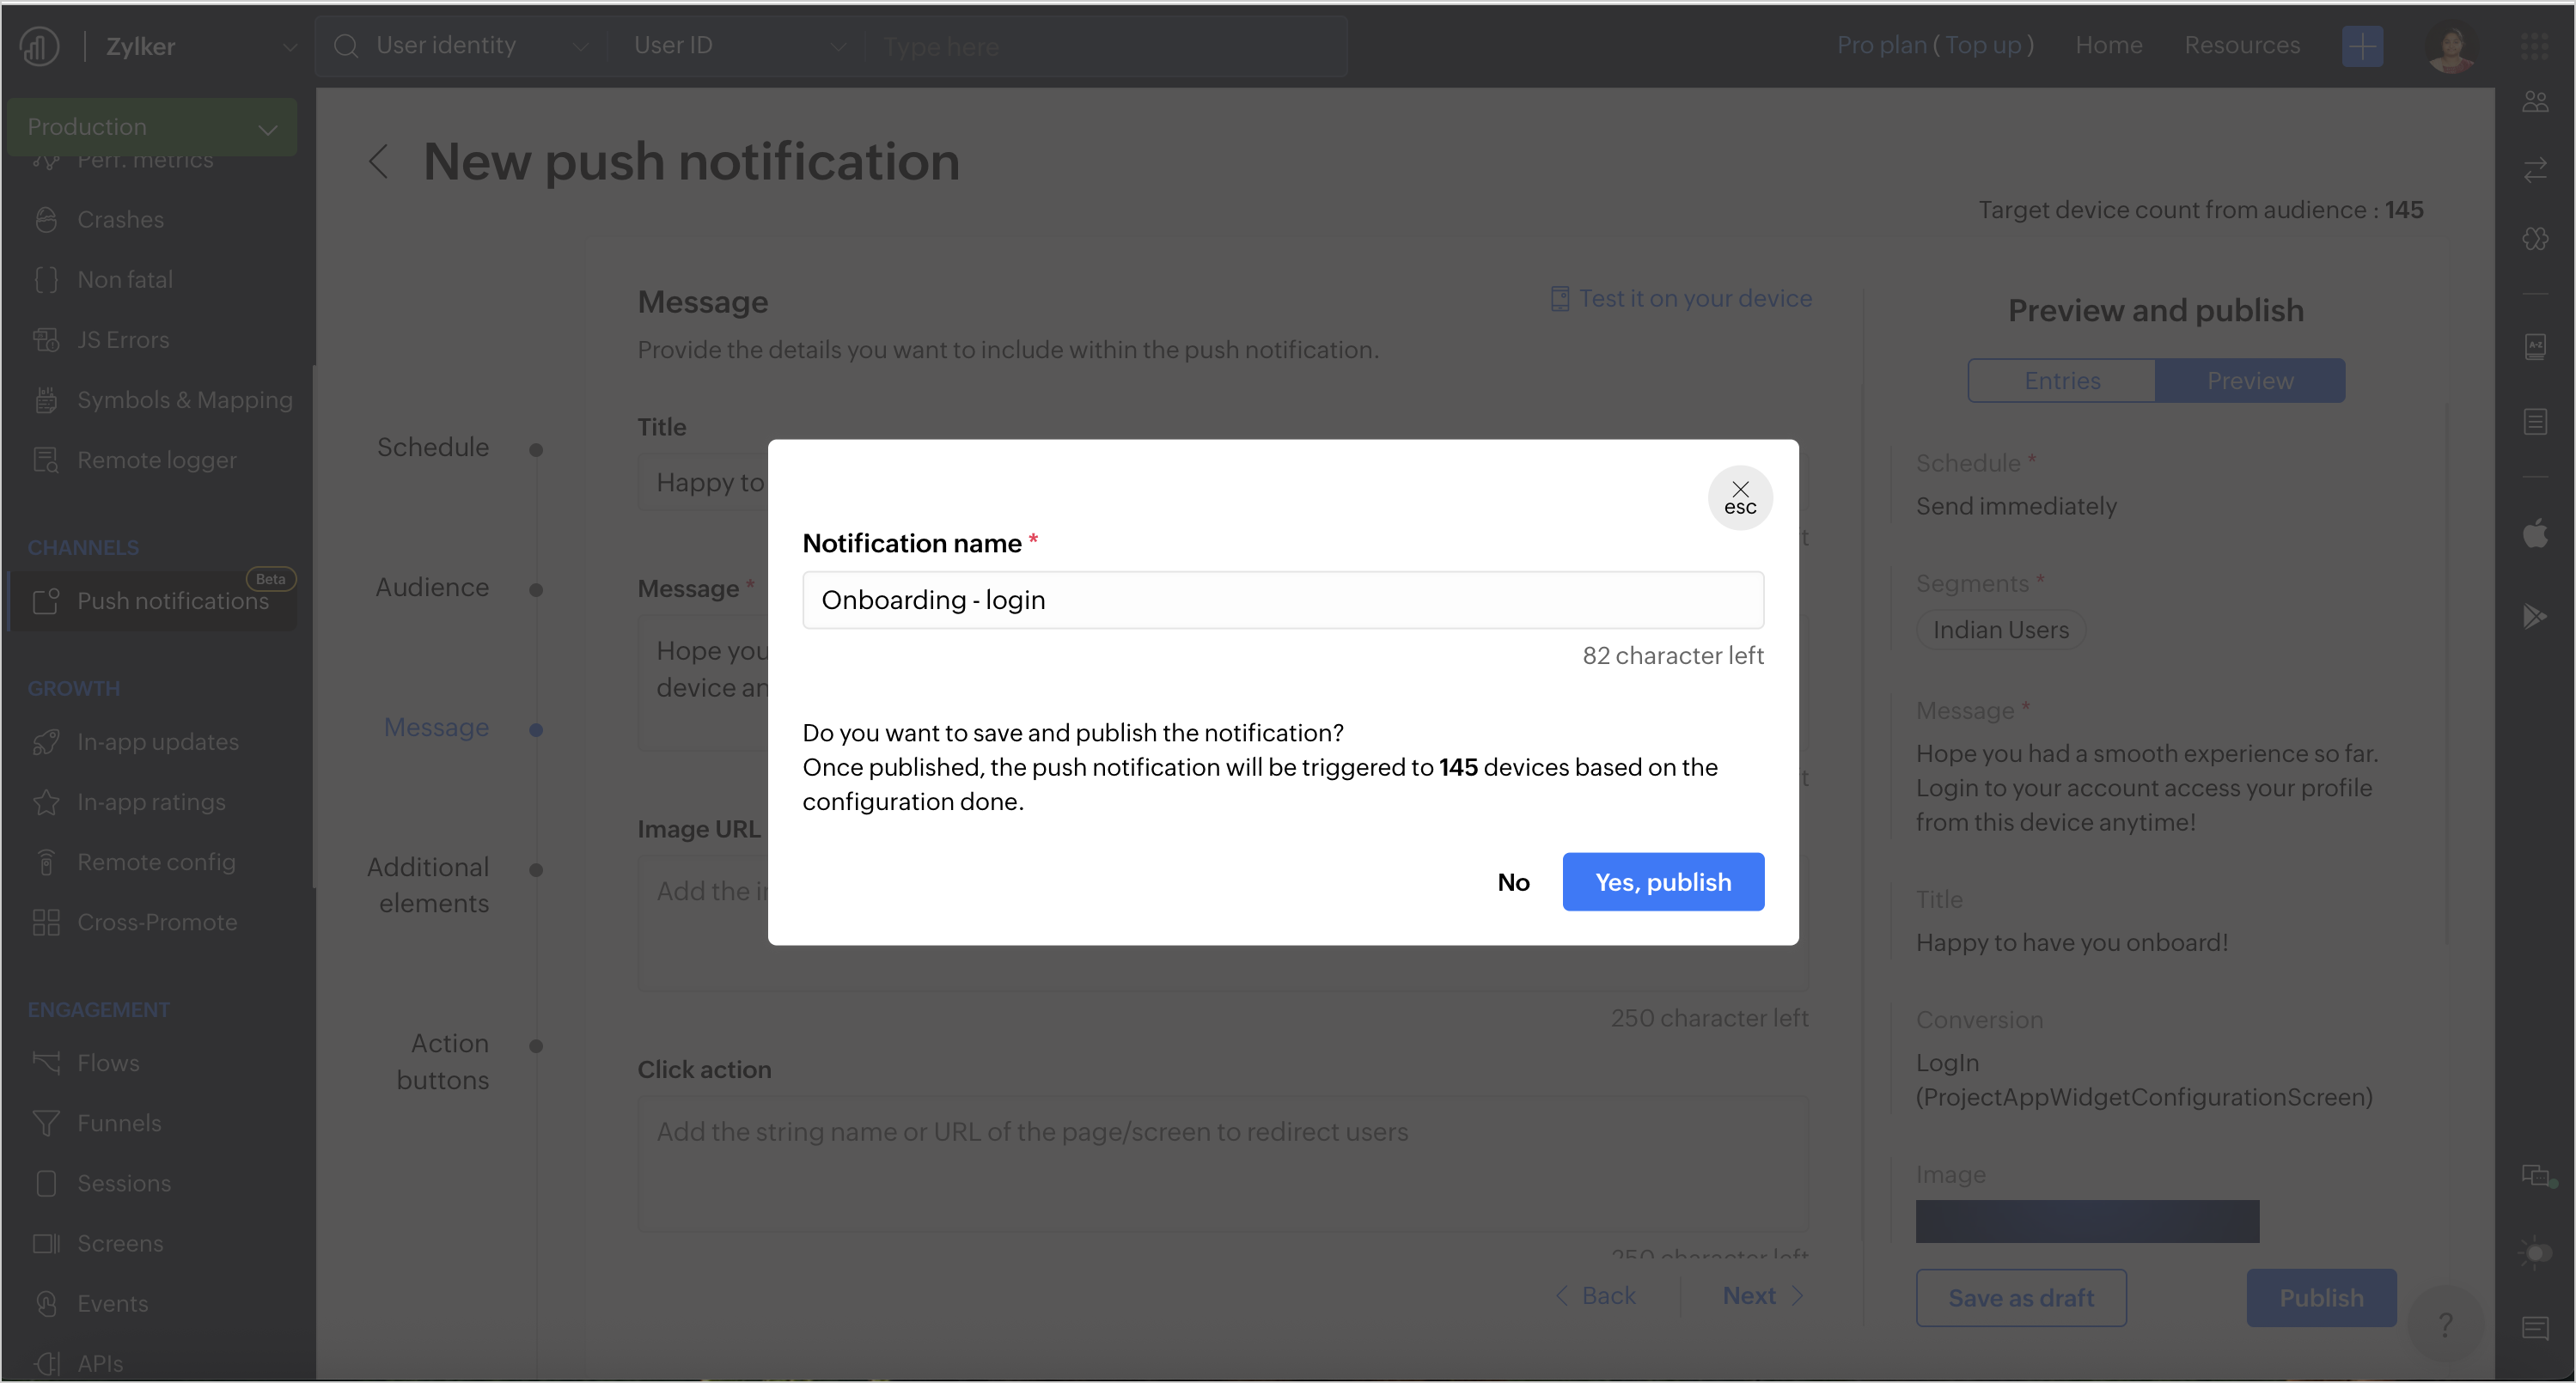Click the search magnifier icon
Image resolution: width=2576 pixels, height=1383 pixels.
345,46
